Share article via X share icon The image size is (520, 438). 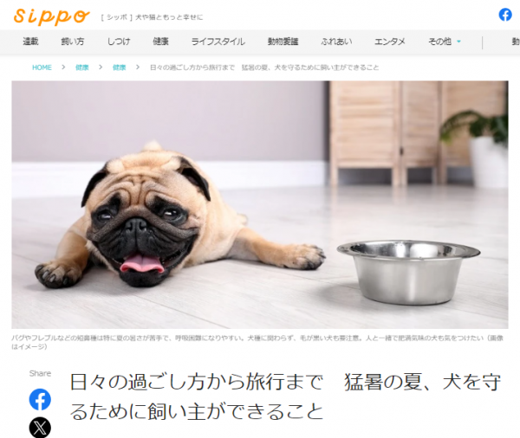pyautogui.click(x=40, y=427)
